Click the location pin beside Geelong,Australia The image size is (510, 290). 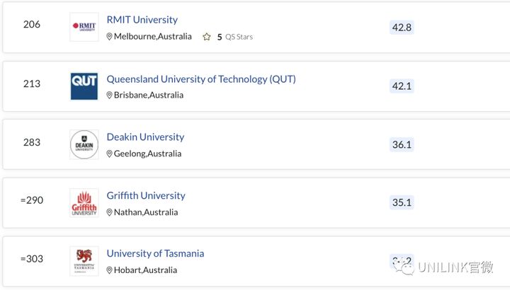pyautogui.click(x=109, y=153)
